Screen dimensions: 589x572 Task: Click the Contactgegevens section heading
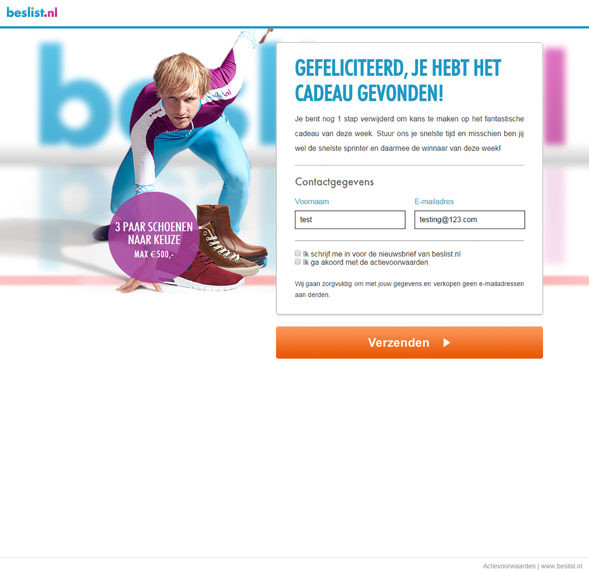(334, 182)
